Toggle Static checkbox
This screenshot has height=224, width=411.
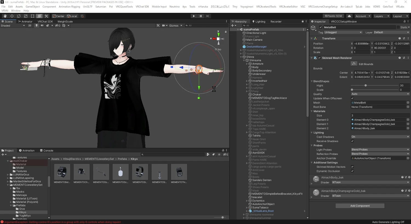point(398,27)
